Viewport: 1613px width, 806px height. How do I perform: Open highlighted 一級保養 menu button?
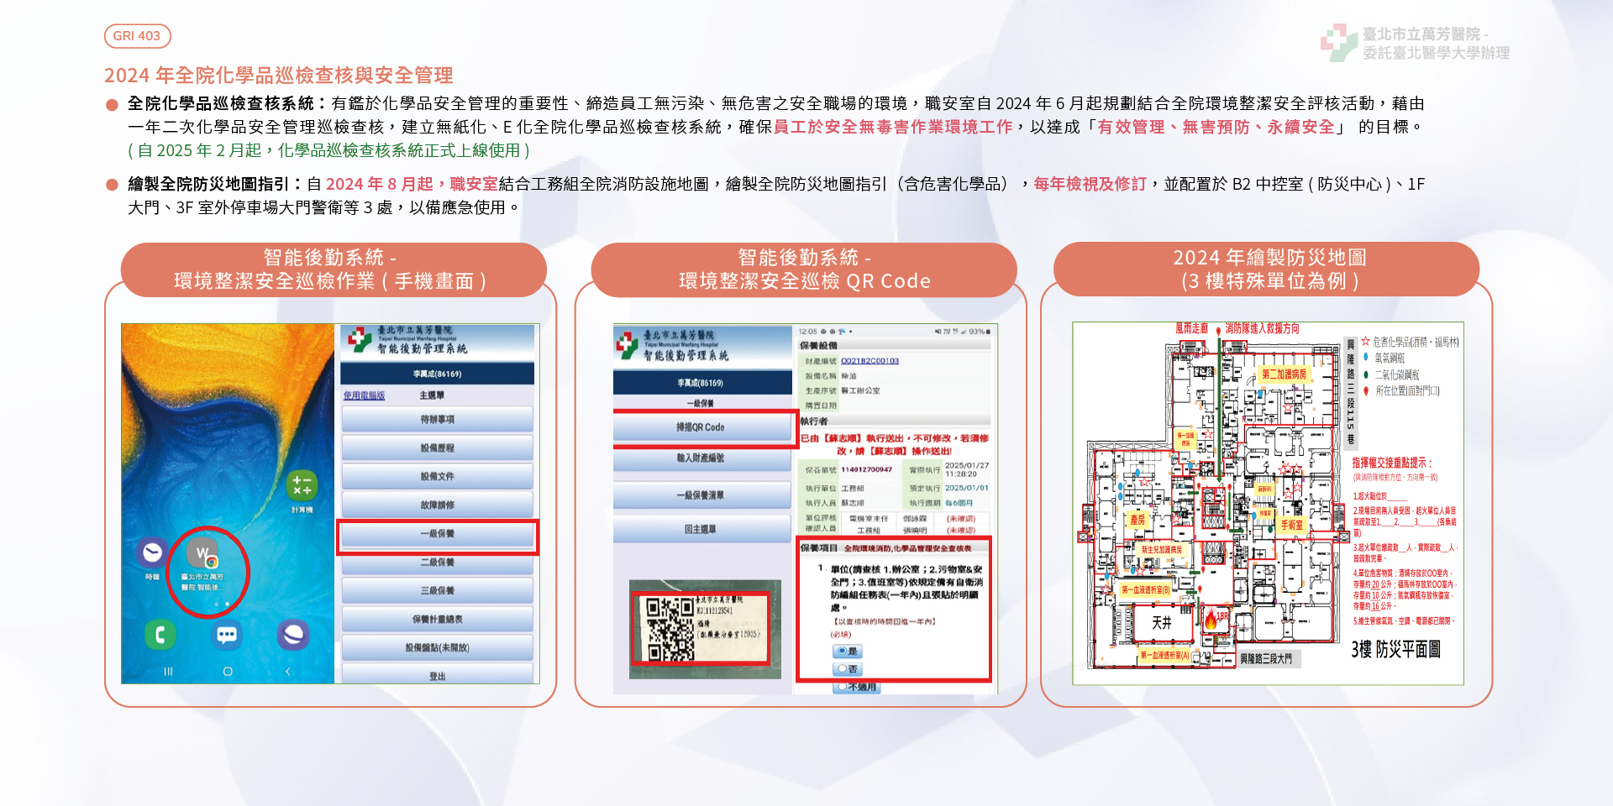tap(438, 534)
